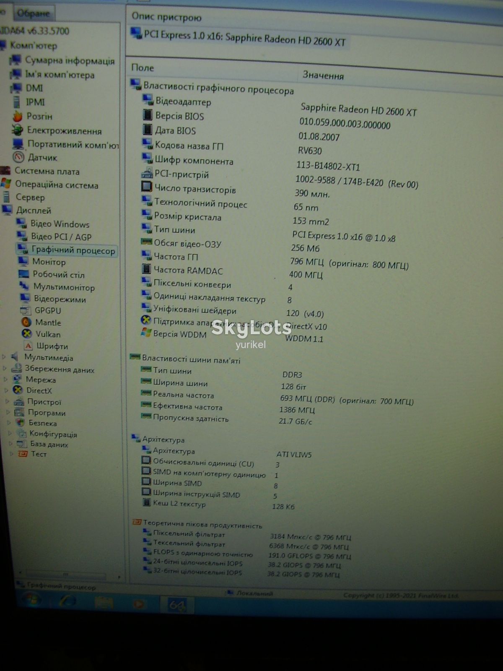
Task: Click the Значення column header
Action: click(323, 75)
